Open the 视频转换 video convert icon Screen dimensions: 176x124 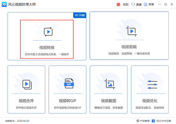point(48,32)
